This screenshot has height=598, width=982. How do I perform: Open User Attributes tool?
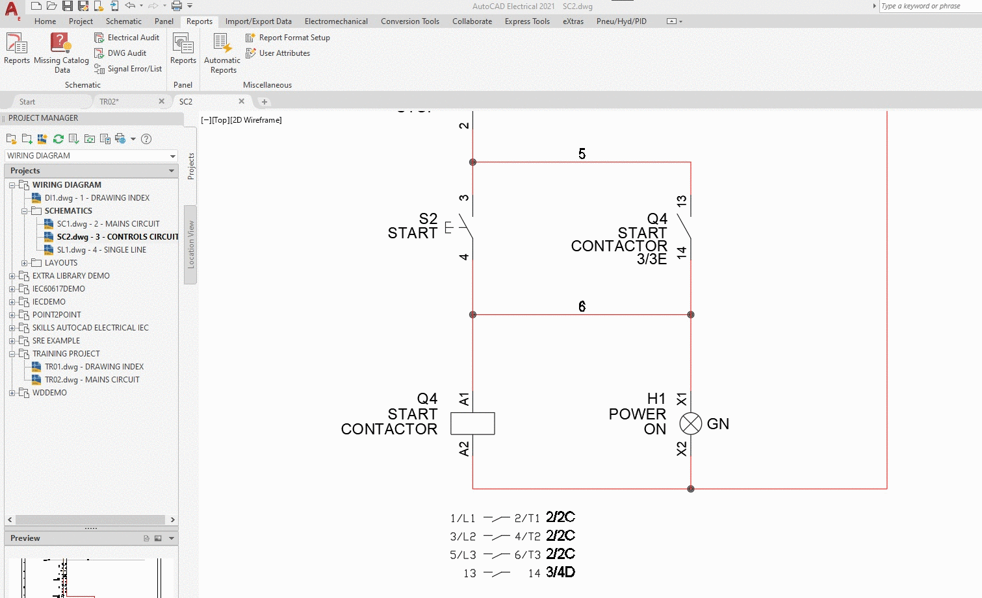point(278,53)
